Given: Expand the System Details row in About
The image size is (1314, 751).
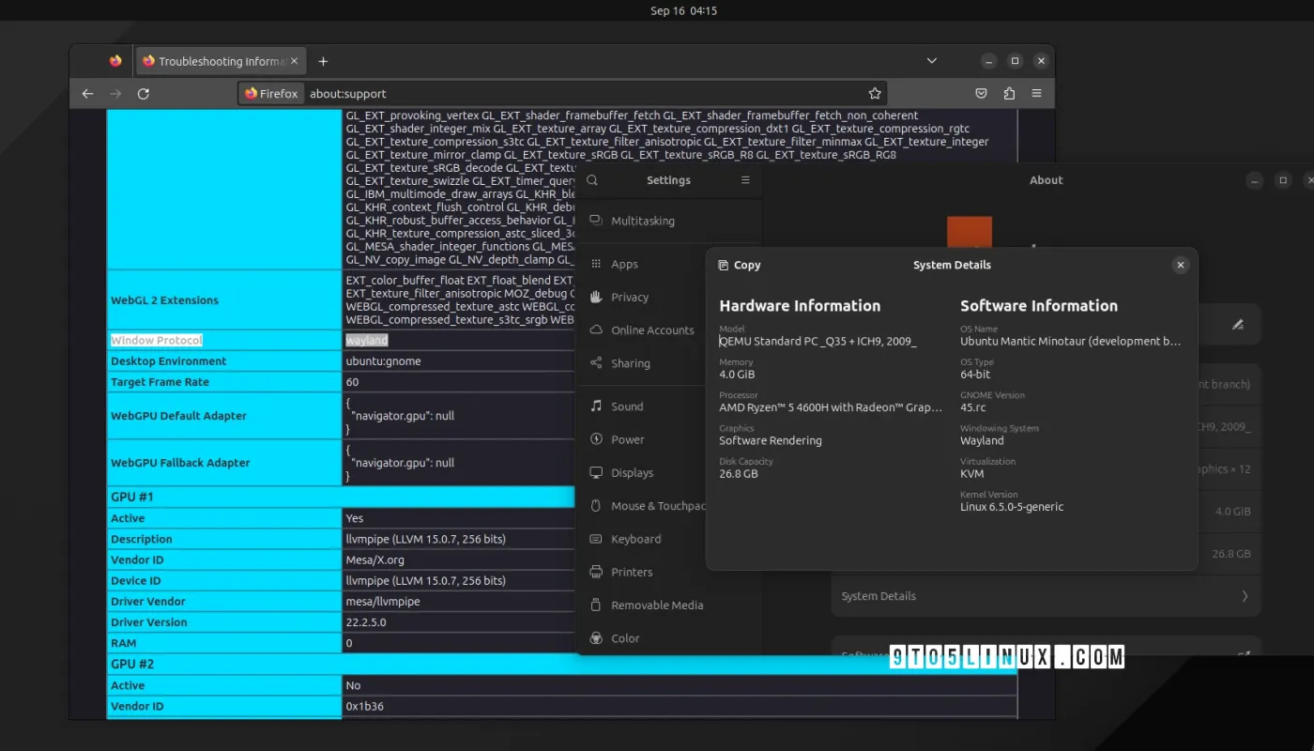Looking at the screenshot, I should [x=1045, y=595].
